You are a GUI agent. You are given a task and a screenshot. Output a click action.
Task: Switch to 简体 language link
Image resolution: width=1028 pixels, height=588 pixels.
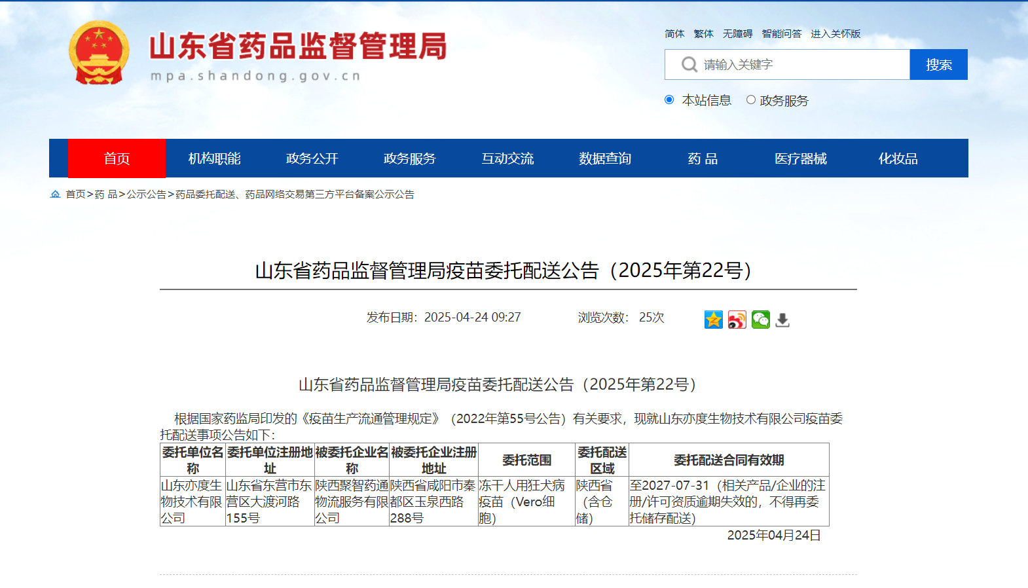click(674, 33)
